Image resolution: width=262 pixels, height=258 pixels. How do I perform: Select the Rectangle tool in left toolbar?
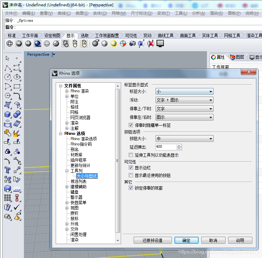pos(17,86)
